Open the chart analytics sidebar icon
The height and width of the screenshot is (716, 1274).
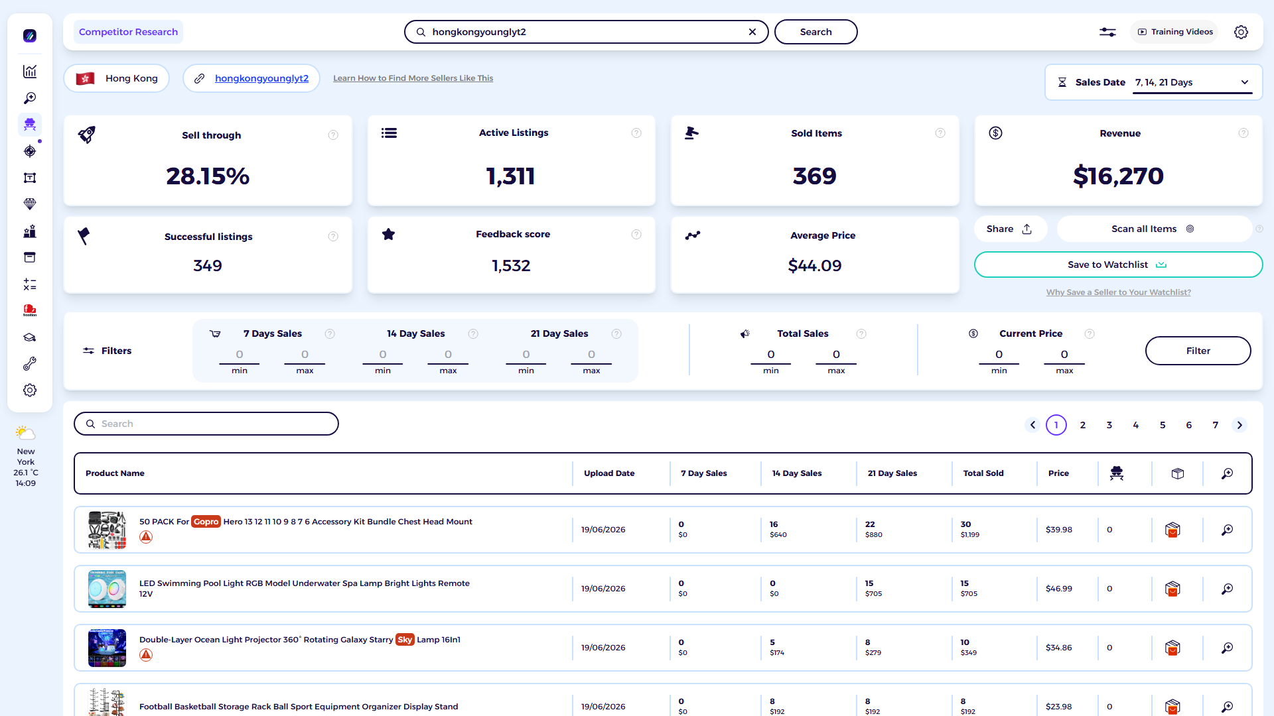pos(30,72)
